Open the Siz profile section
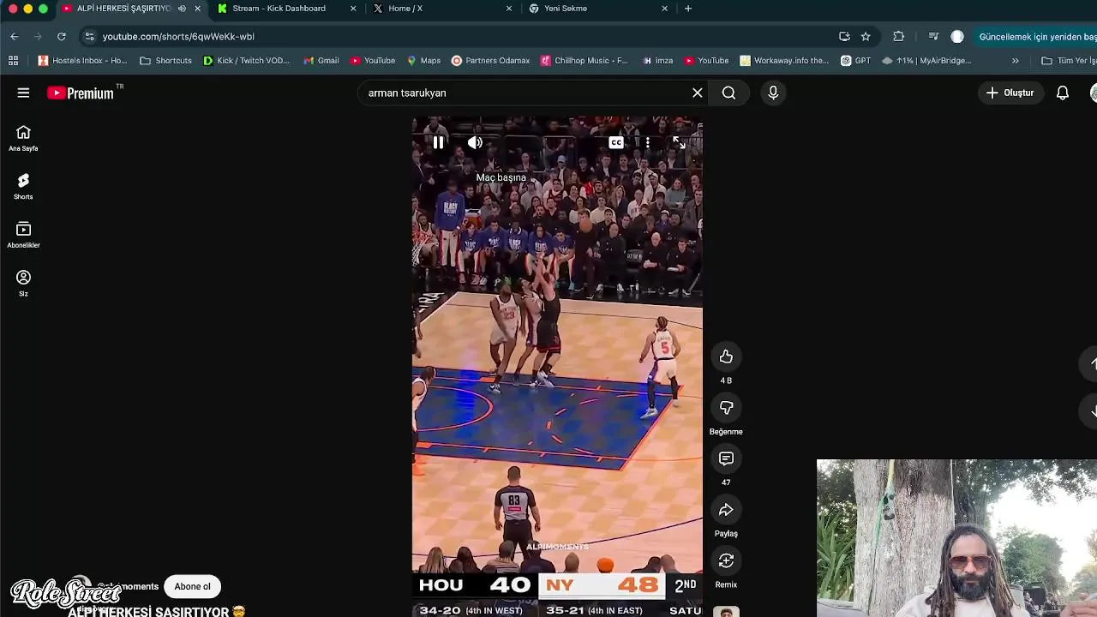The image size is (1097, 617). (23, 284)
